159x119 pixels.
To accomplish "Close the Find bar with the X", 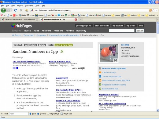I will coord(2,114).
